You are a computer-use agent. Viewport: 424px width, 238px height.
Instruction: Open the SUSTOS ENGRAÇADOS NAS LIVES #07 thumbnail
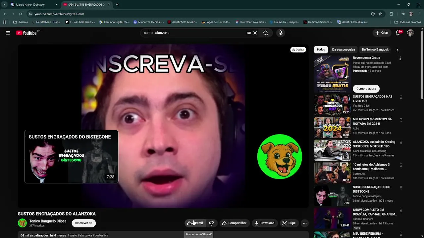tap(332, 105)
